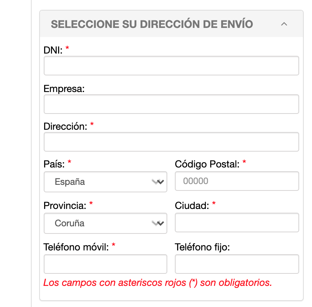This screenshot has height=307, width=312.
Task: Focus the Ciudad input field
Action: pyautogui.click(x=237, y=223)
